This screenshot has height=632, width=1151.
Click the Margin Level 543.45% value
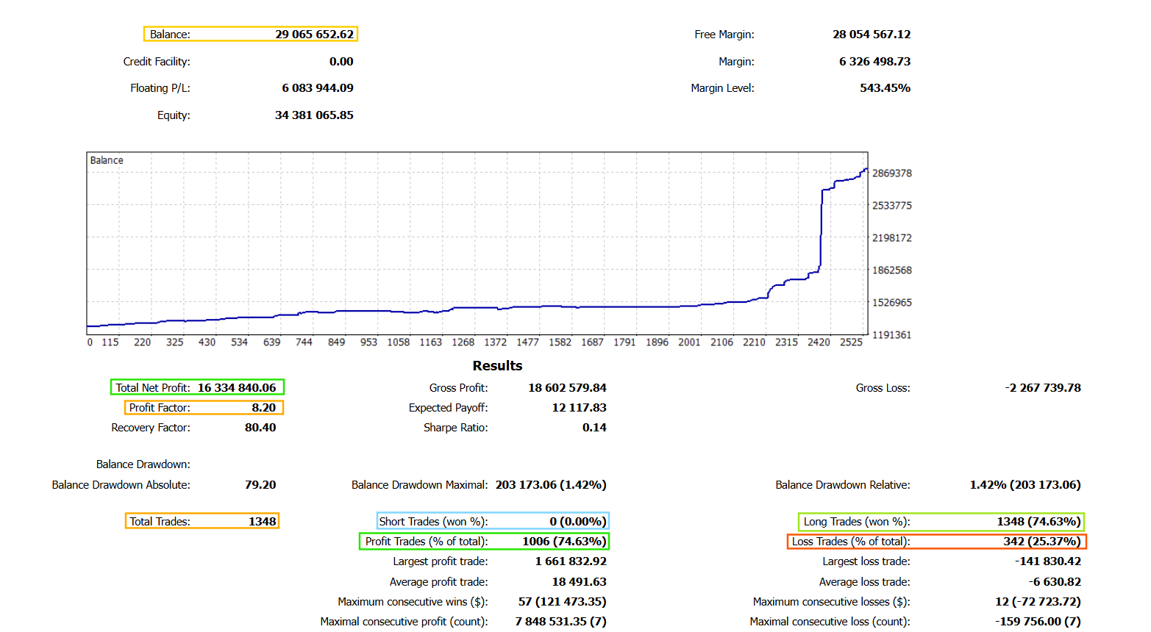[885, 88]
